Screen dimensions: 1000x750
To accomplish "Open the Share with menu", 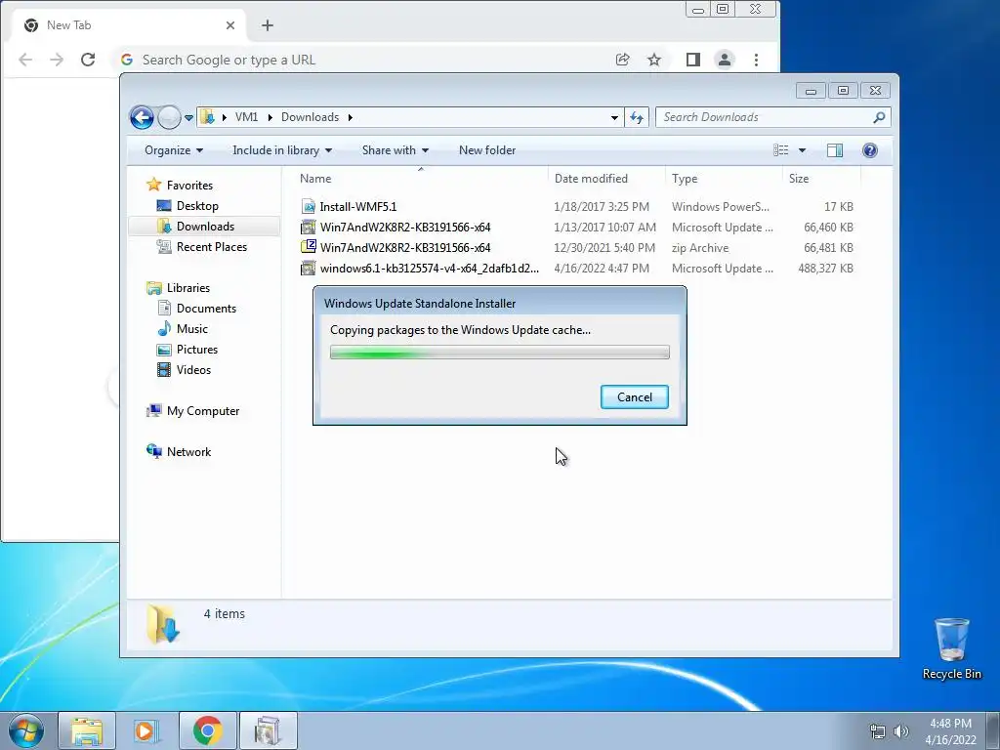I will coord(395,150).
